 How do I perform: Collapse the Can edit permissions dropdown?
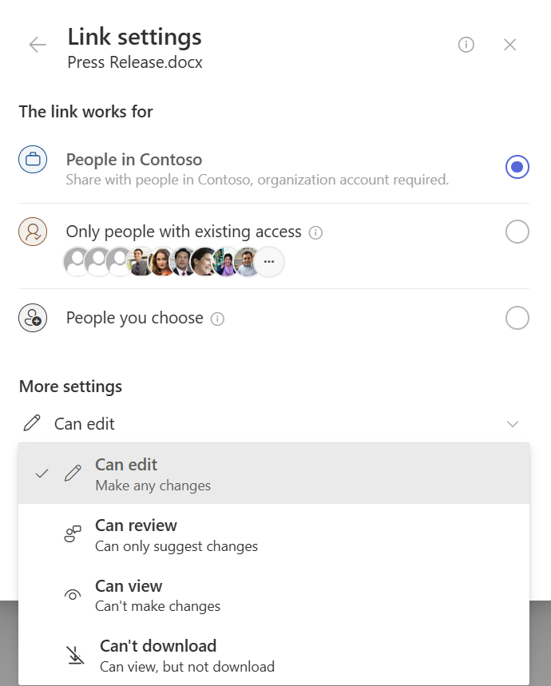[x=513, y=424]
